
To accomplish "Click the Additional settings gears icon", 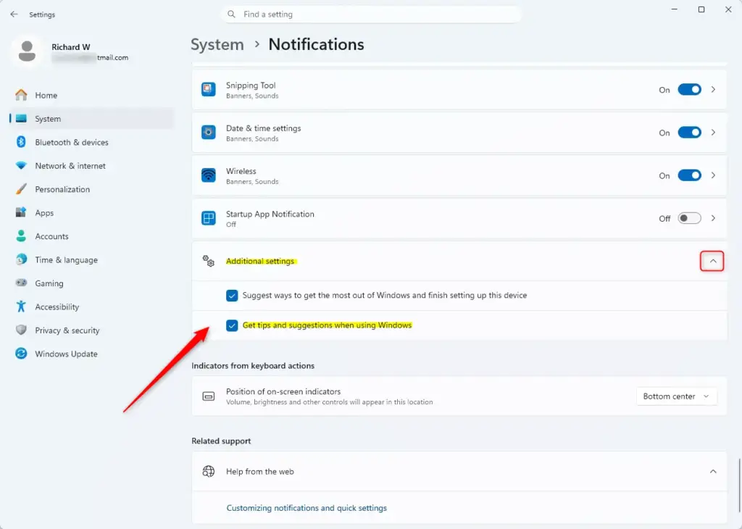I will 208,261.
